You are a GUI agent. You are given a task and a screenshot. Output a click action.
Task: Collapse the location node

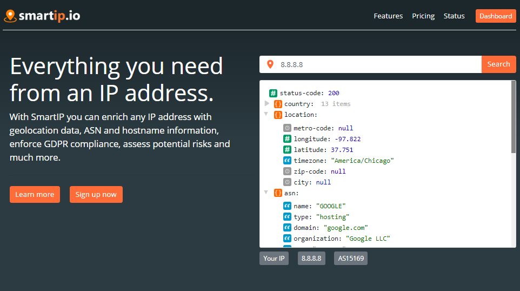point(266,114)
